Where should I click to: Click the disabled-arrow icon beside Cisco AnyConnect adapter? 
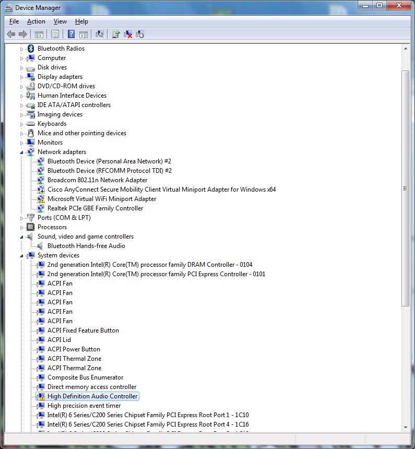[41, 190]
